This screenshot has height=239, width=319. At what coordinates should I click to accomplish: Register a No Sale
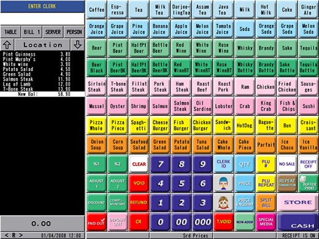[287, 164]
